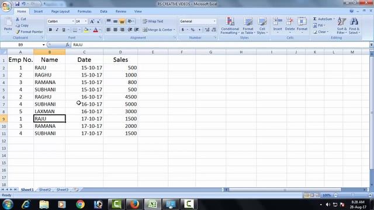This screenshot has height=210, width=374.
Task: Switch to Review tab
Action: (121, 12)
